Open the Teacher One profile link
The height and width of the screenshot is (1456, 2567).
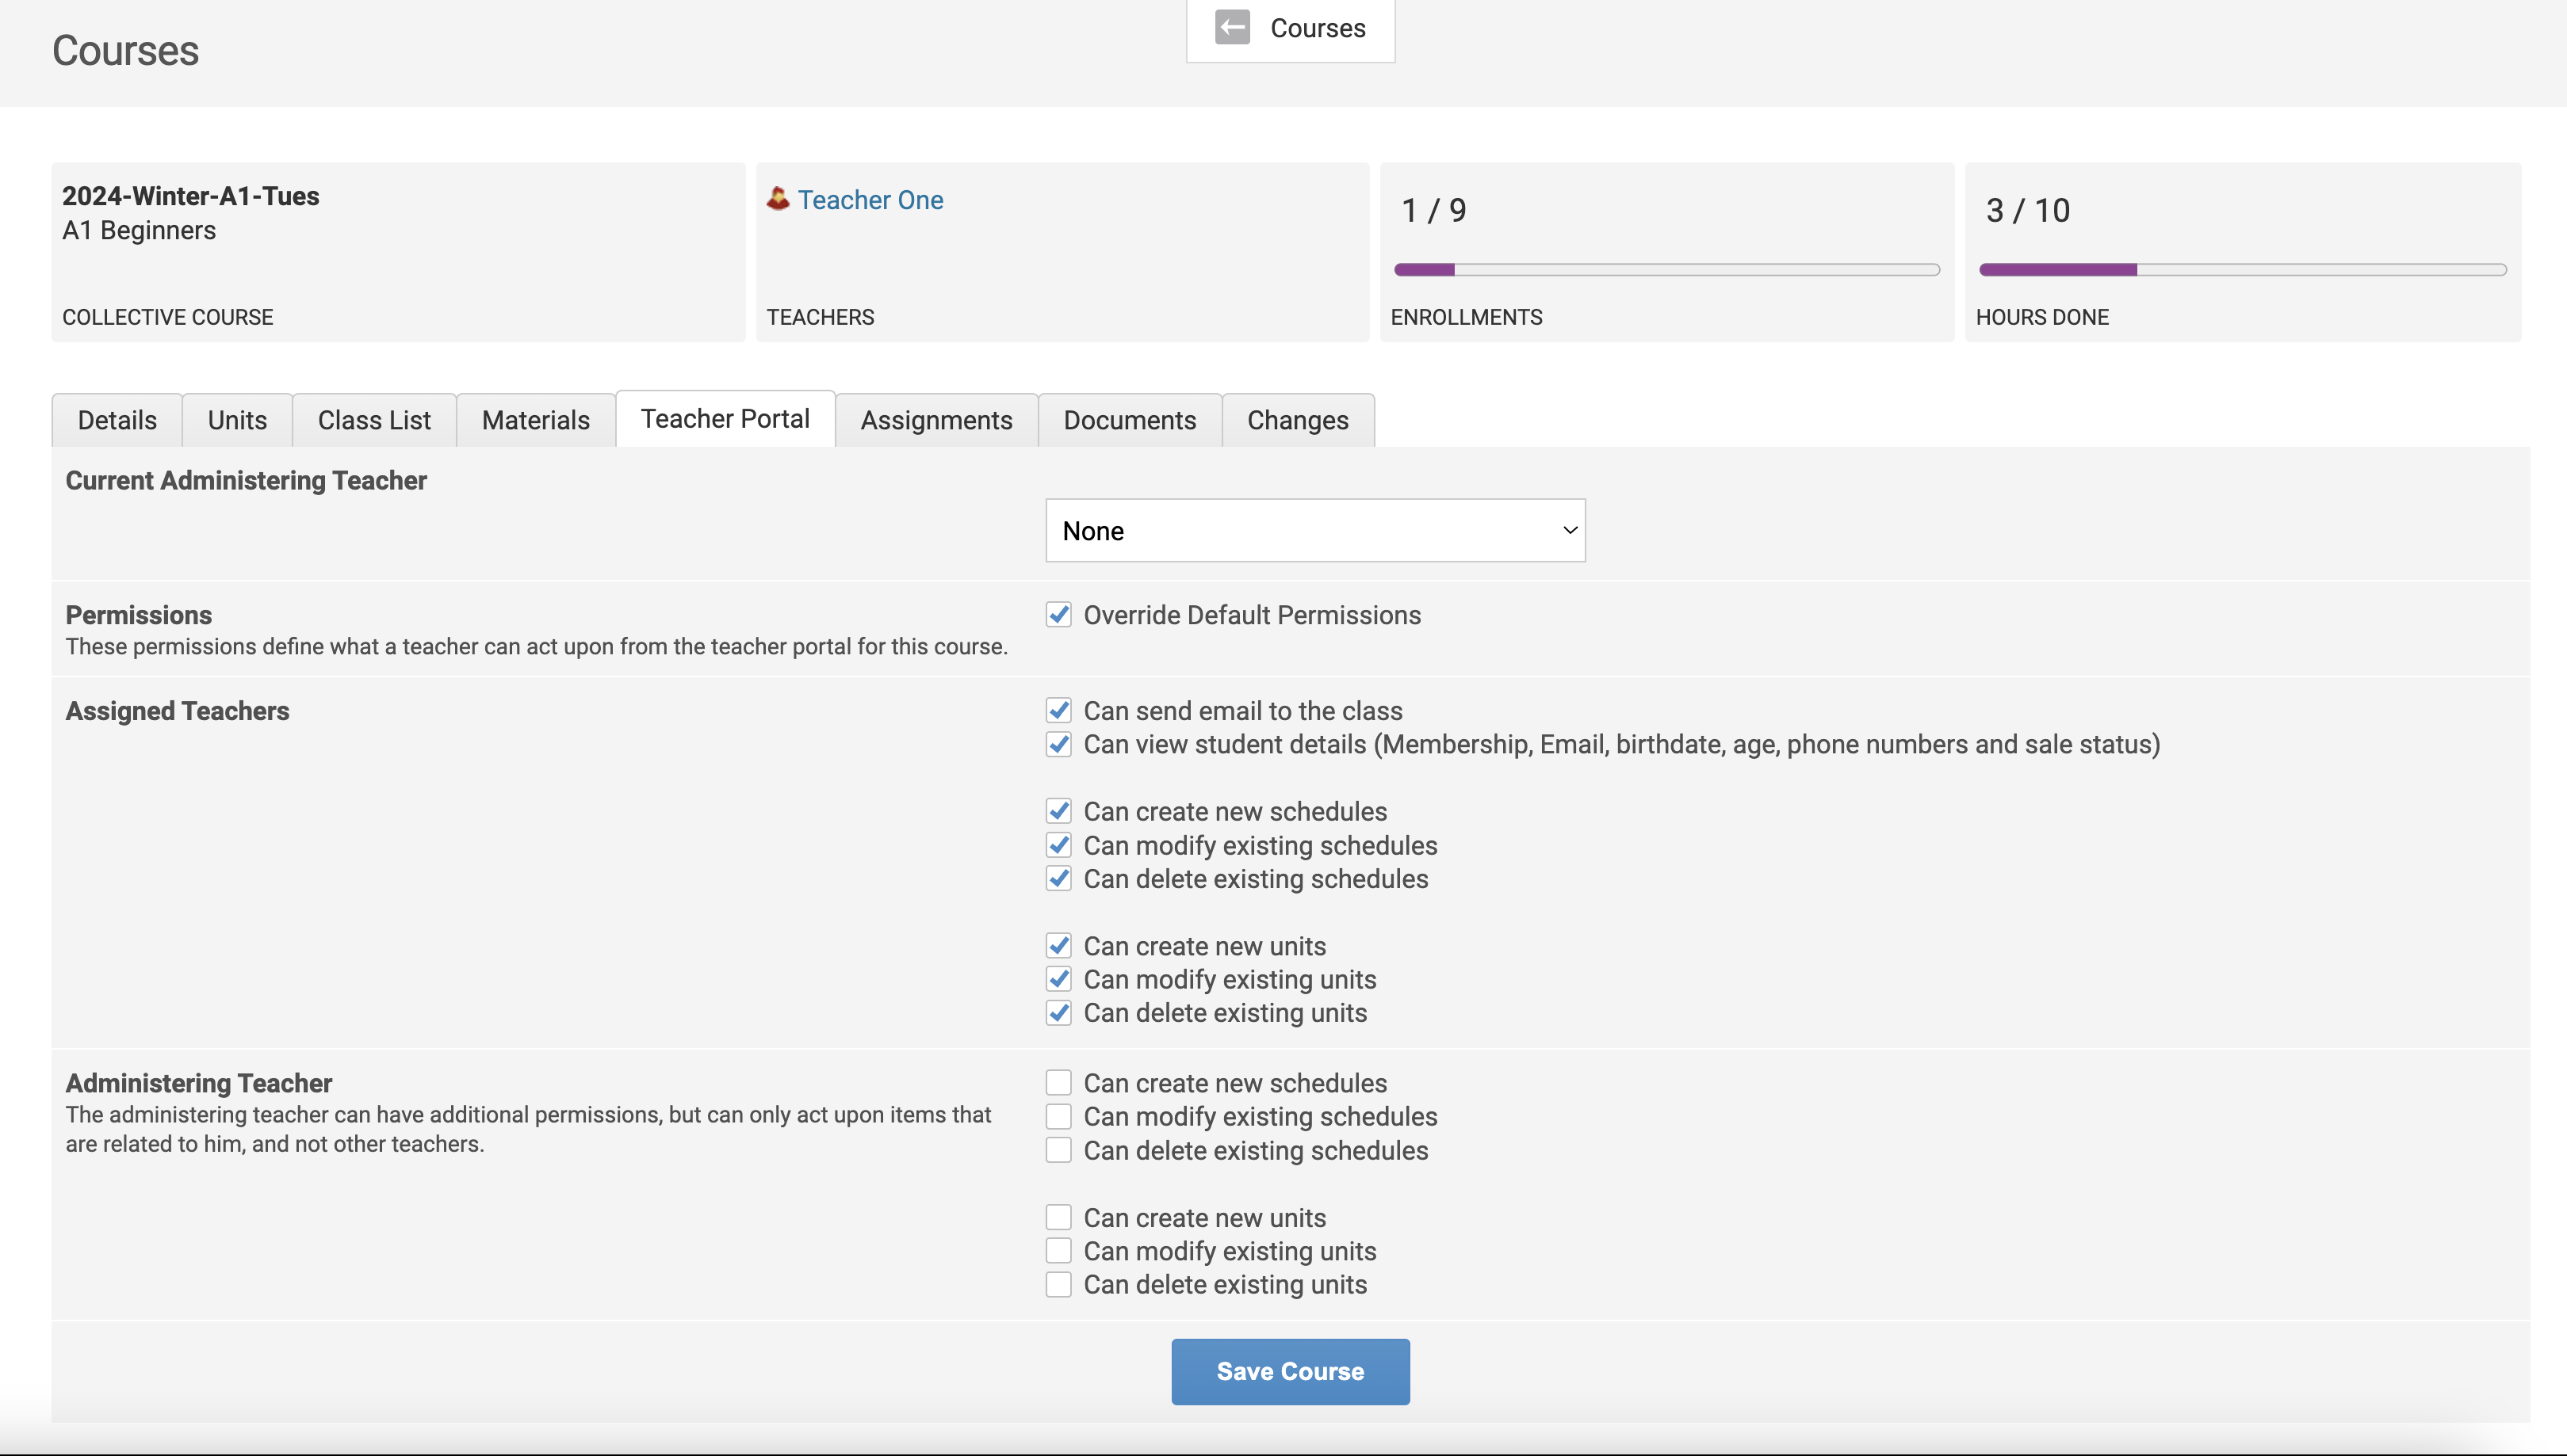pos(870,200)
